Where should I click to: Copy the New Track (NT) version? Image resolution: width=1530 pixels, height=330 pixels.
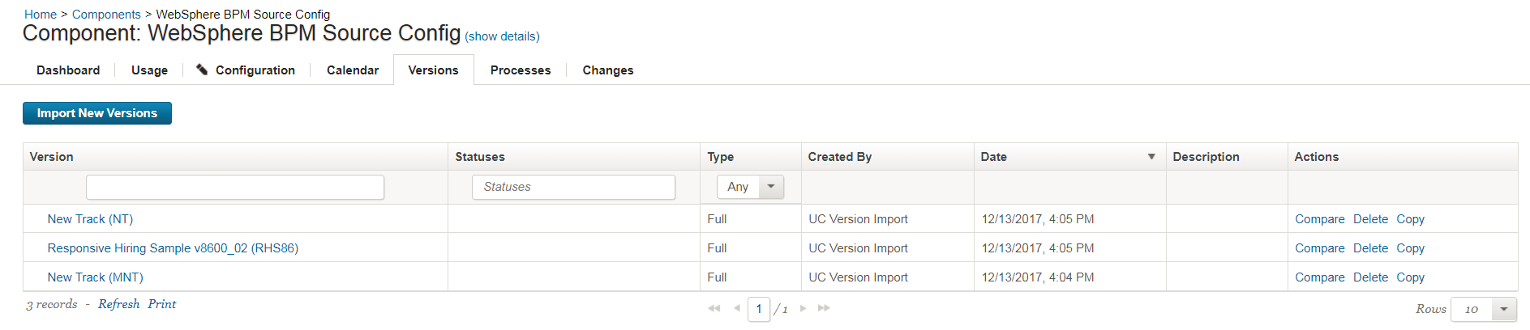(x=1410, y=219)
